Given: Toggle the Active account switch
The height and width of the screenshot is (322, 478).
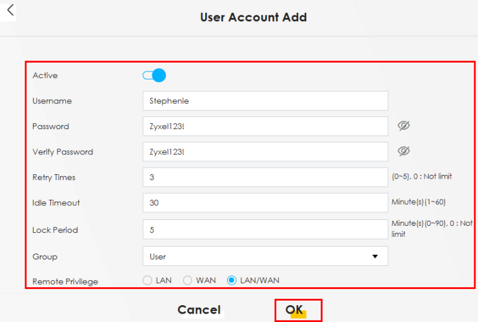Looking at the screenshot, I should [x=155, y=75].
